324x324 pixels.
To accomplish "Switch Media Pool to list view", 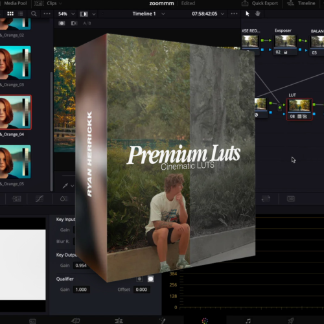I will [21, 14].
